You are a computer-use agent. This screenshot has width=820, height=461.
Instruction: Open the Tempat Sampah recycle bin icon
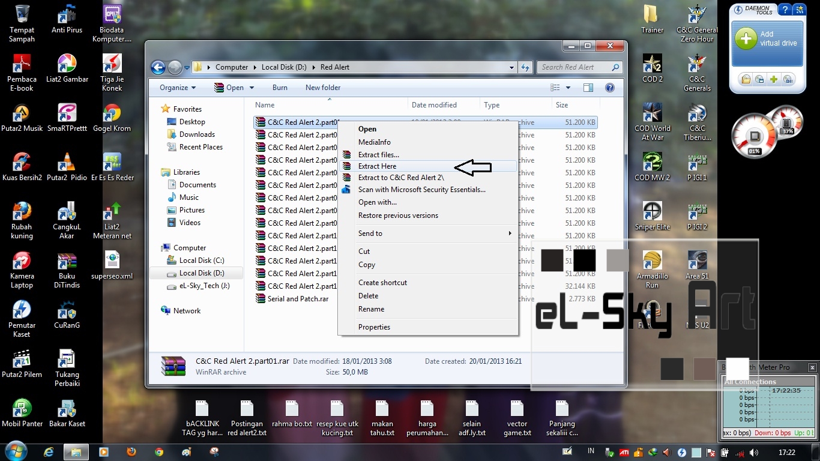(22, 23)
